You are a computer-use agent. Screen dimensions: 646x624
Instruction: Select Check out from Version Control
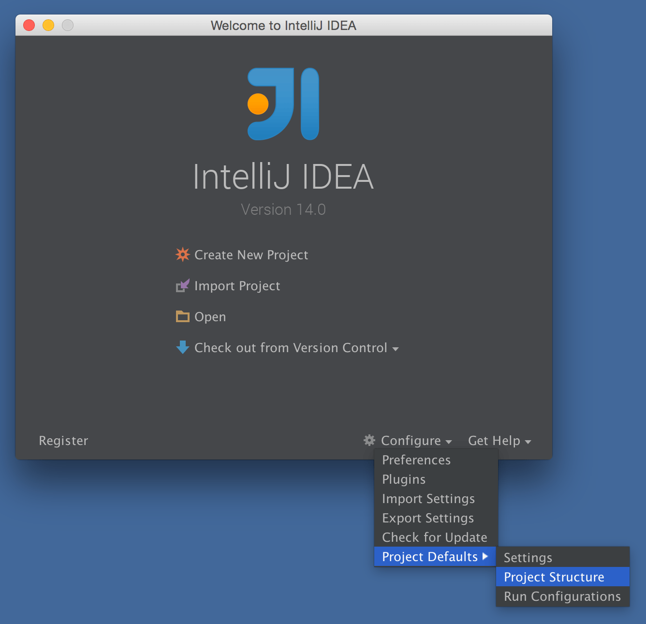[291, 348]
